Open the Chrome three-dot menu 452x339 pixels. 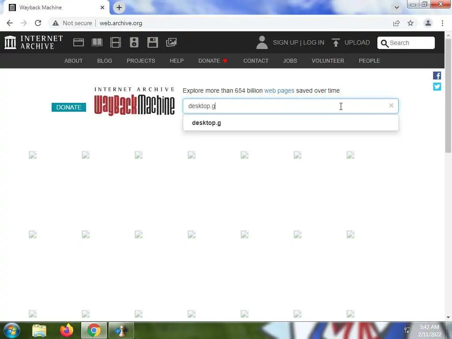click(442, 23)
